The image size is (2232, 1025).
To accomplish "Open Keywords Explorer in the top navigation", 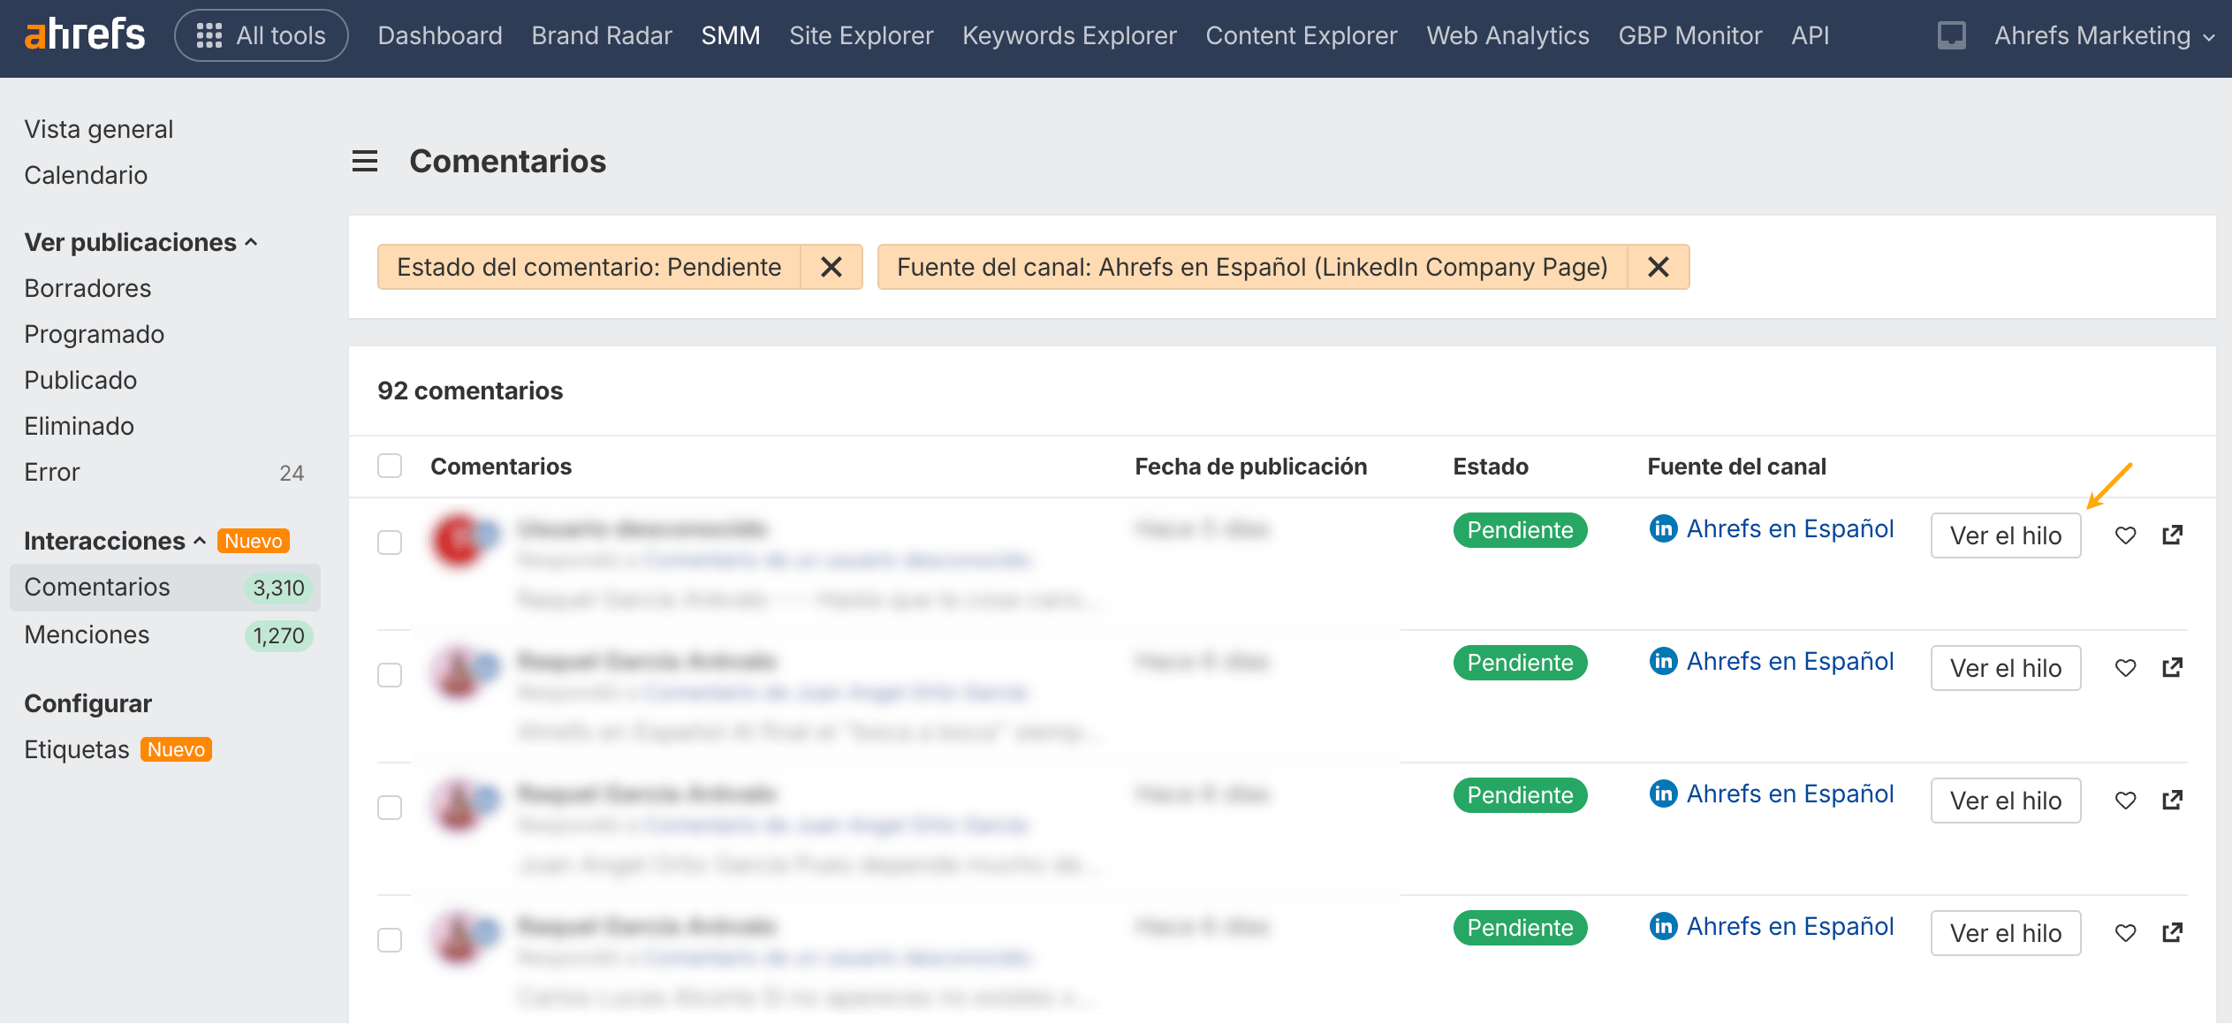I will coord(1069,35).
